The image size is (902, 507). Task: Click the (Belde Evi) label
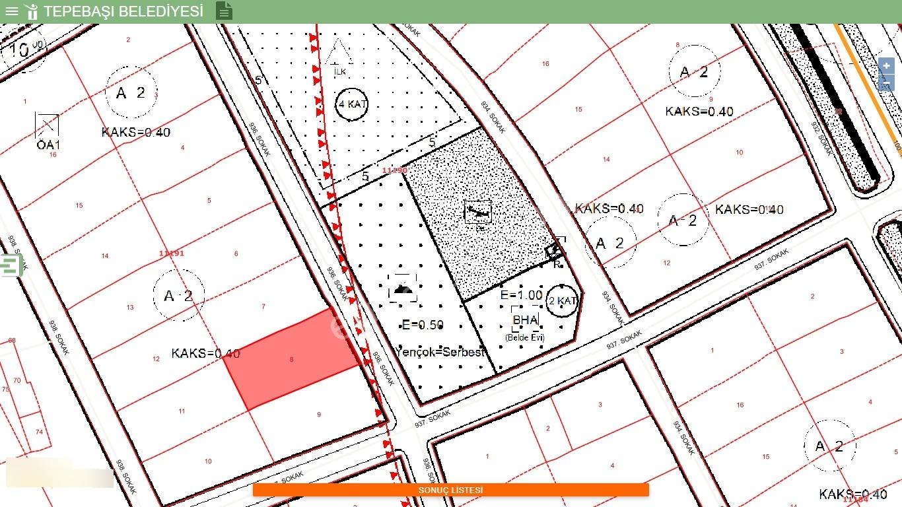(x=525, y=337)
